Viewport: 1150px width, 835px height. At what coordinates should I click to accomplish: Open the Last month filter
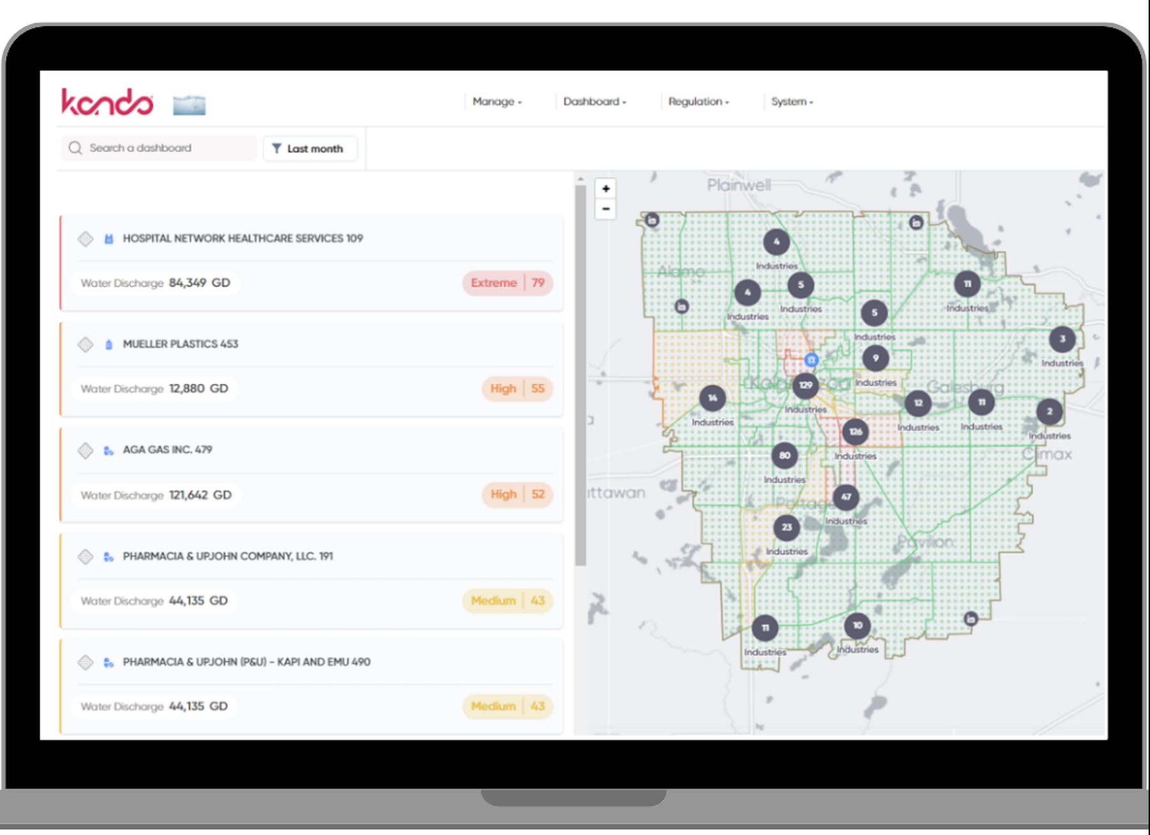pos(310,148)
